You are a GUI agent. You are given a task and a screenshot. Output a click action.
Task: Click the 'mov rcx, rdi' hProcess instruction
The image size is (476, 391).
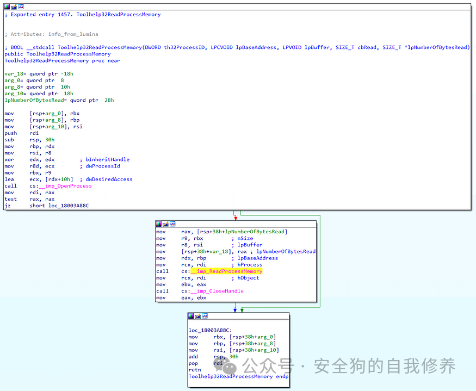pos(209,265)
